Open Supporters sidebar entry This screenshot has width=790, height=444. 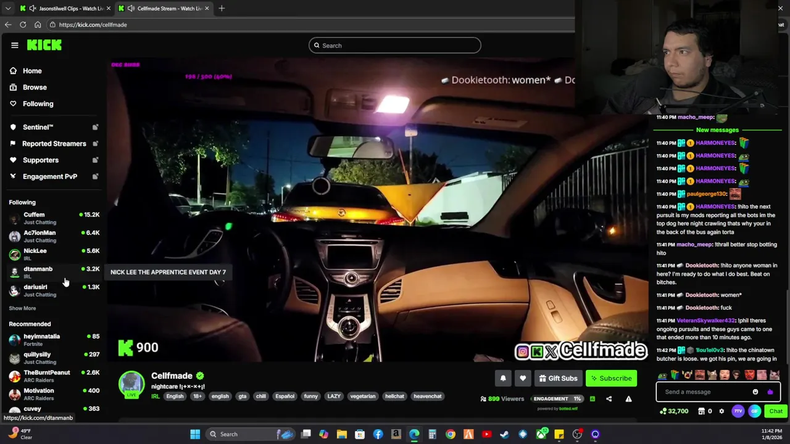[41, 160]
